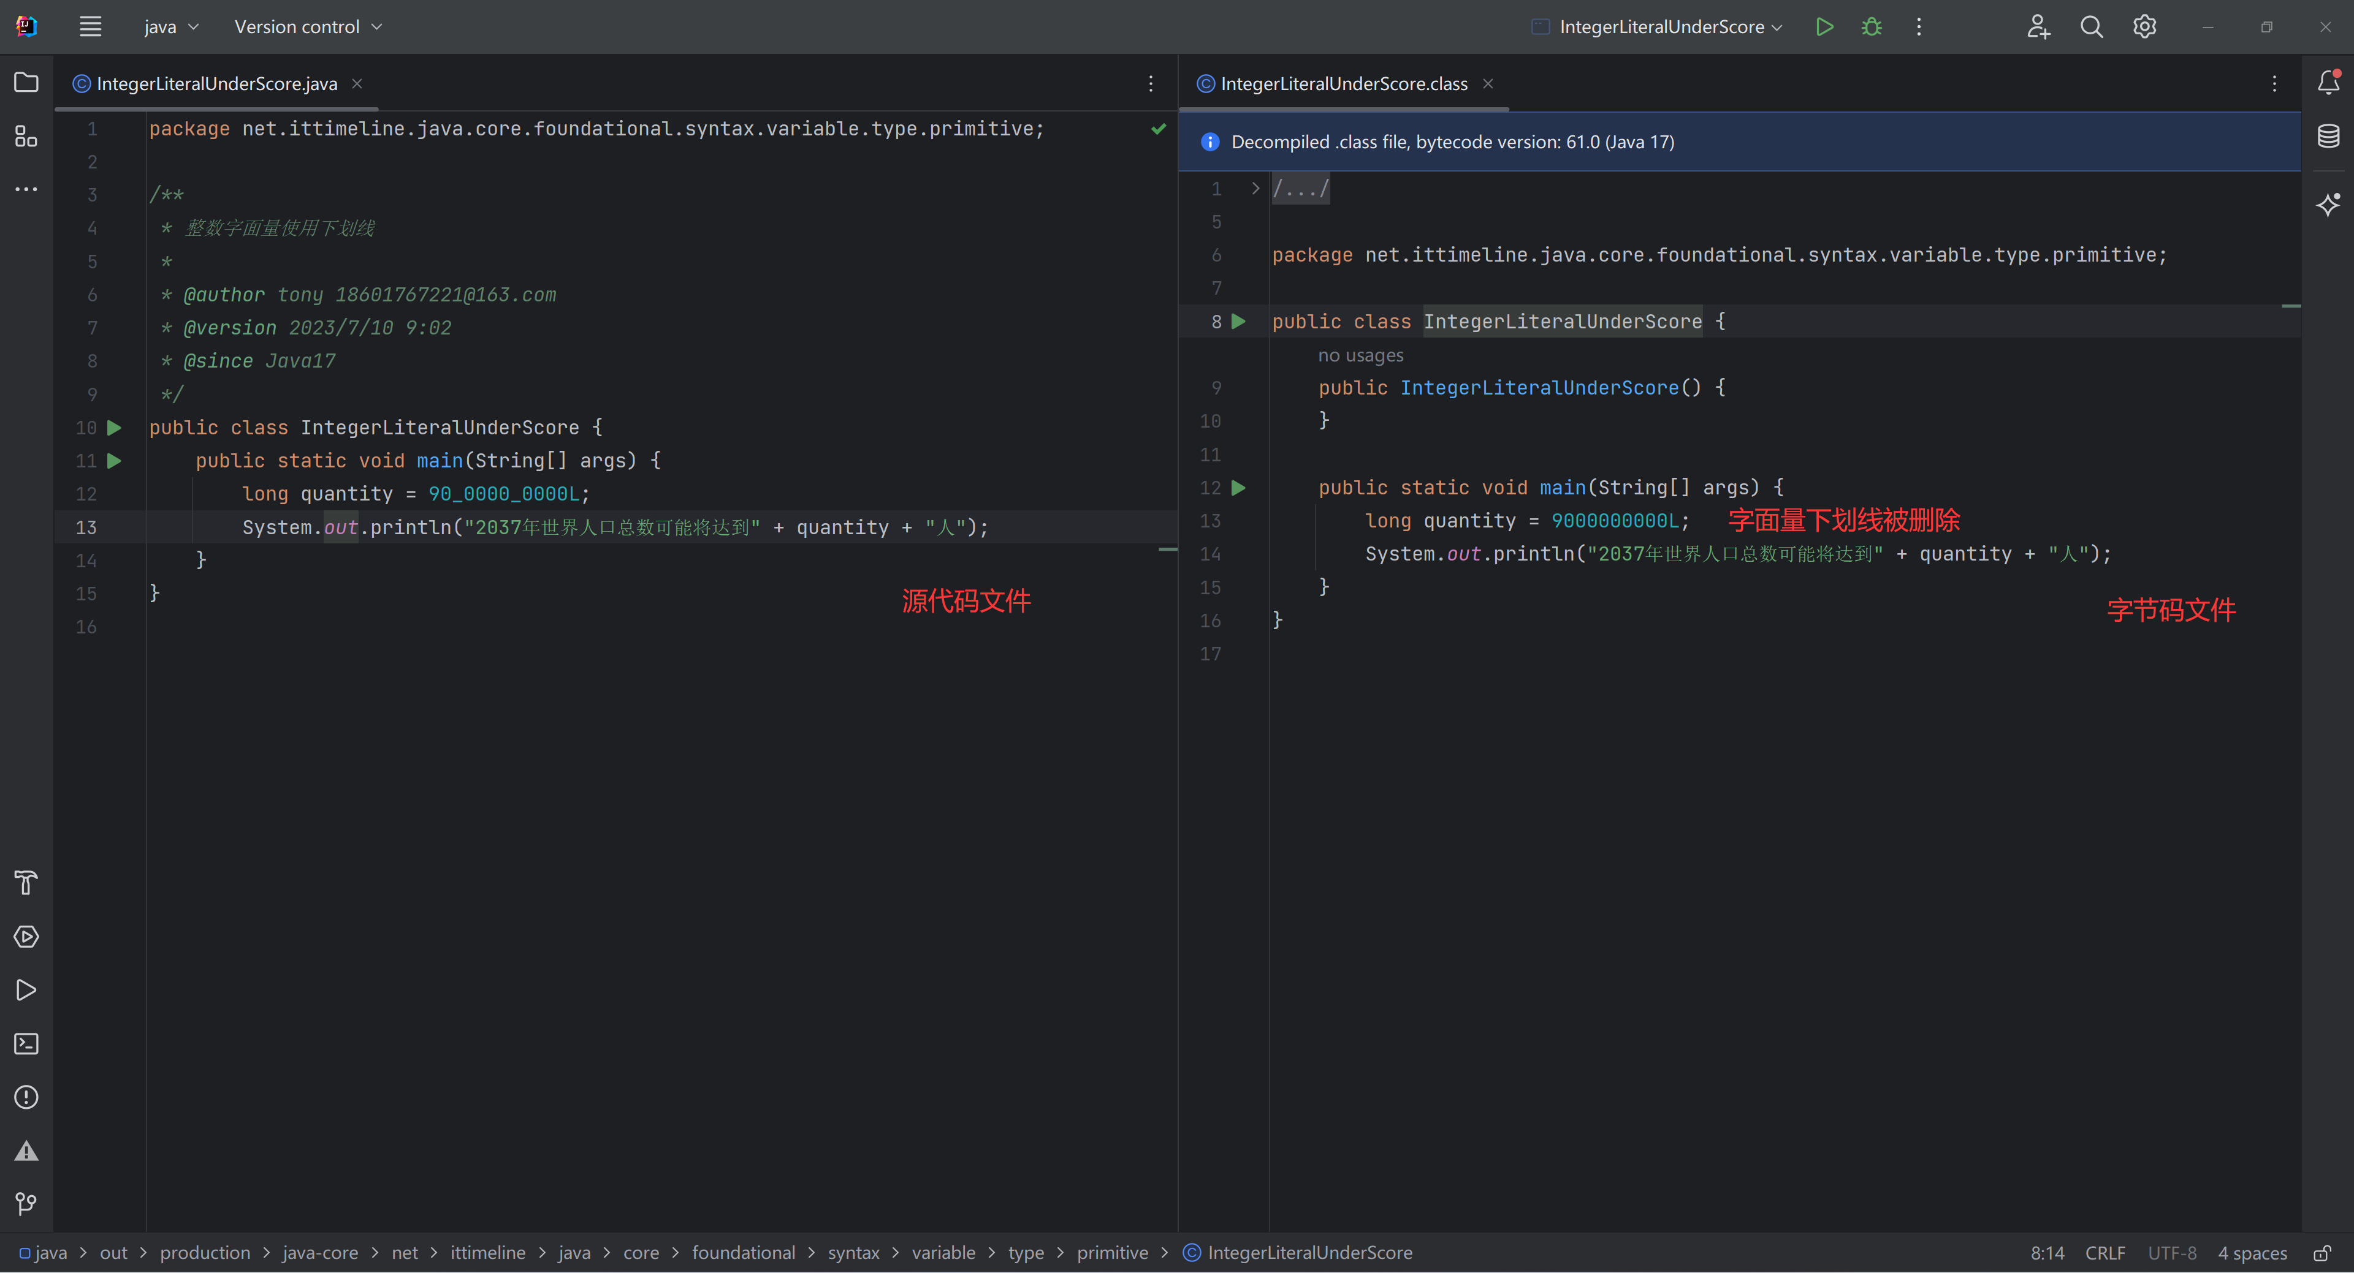Open right editor tab options menu
The image size is (2354, 1273).
[x=2274, y=83]
